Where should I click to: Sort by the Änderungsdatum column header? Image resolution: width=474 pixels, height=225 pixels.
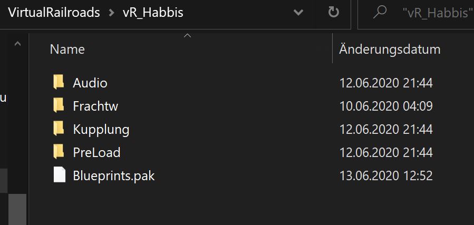(x=390, y=50)
